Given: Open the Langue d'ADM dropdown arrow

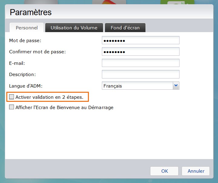Looking at the screenshot, I should pyautogui.click(x=176, y=86).
